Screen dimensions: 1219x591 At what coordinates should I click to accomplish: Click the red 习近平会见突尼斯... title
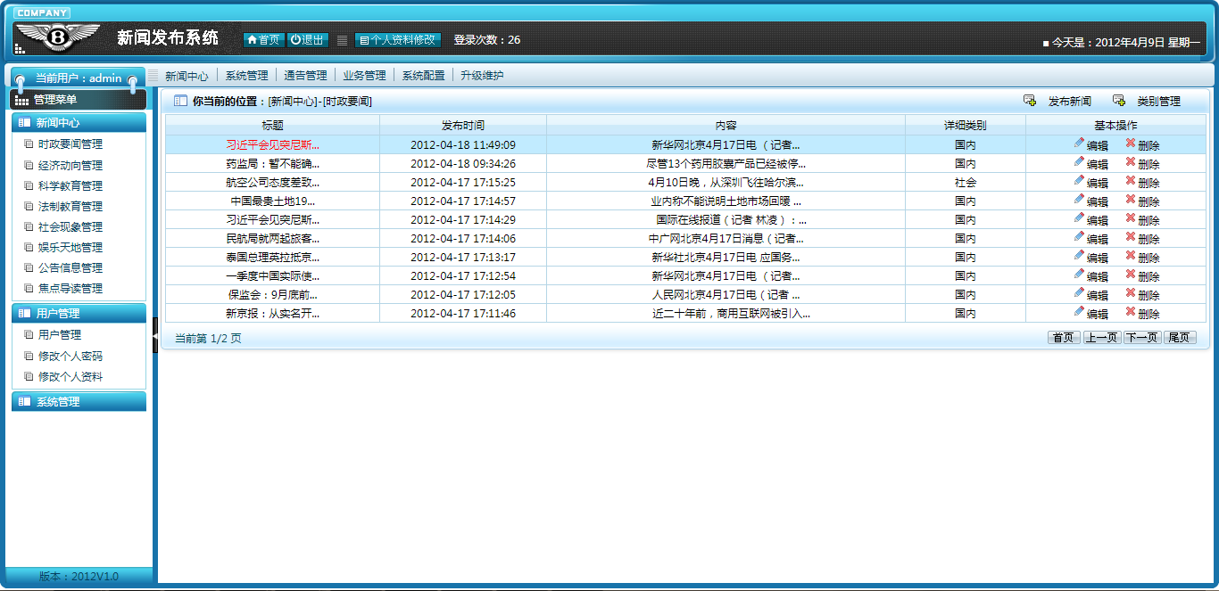[x=273, y=145]
